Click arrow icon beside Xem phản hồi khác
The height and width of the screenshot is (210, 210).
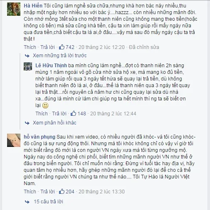[x=27, y=123]
